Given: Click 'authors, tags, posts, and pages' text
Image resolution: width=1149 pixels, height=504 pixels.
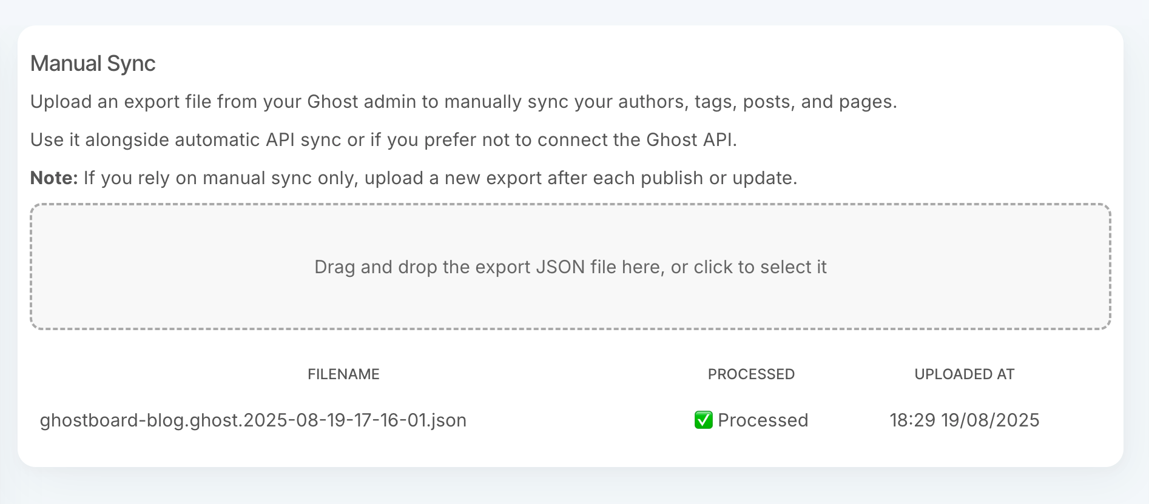Looking at the screenshot, I should (x=757, y=102).
